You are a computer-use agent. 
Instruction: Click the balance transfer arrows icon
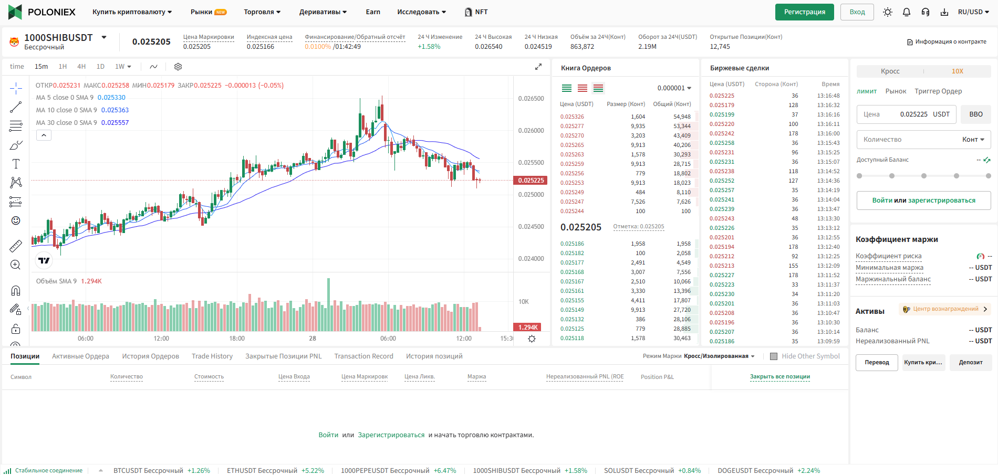[987, 160]
